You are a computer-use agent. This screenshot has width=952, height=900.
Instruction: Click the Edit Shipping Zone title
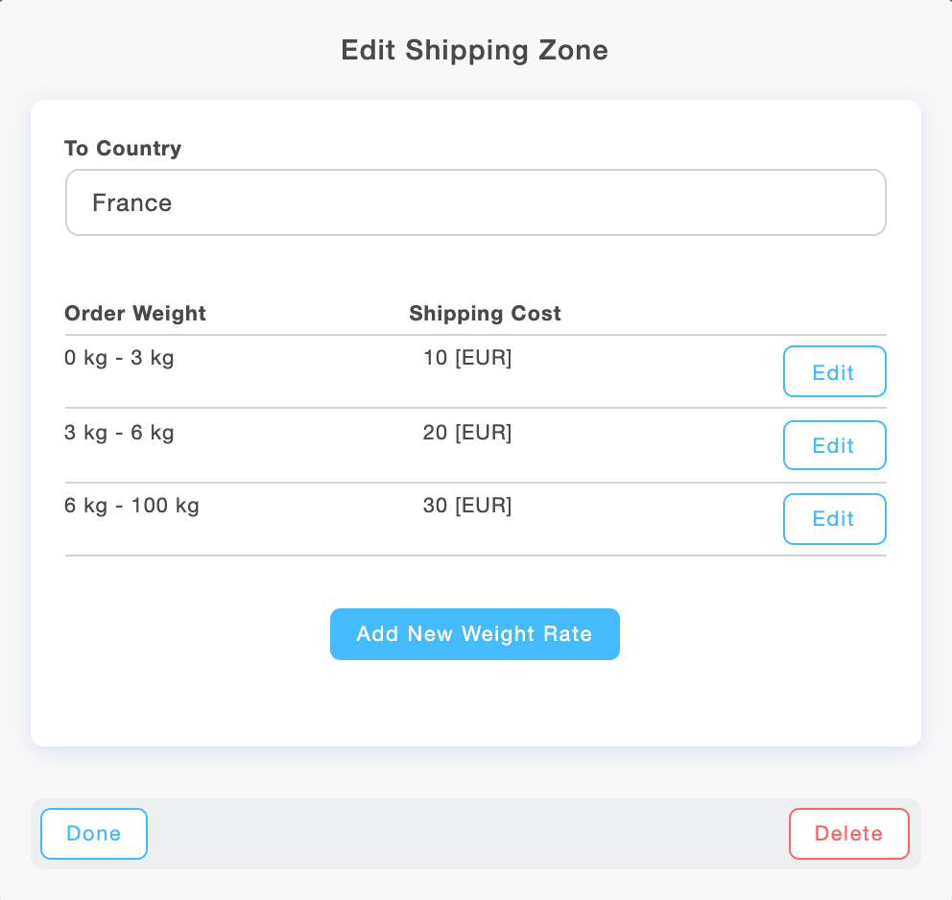tap(474, 50)
